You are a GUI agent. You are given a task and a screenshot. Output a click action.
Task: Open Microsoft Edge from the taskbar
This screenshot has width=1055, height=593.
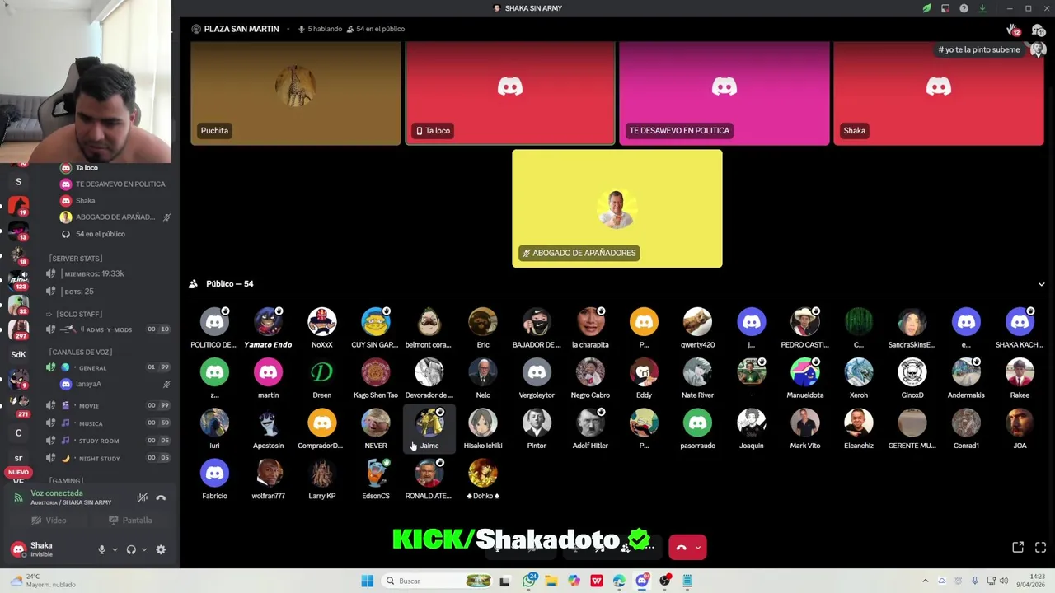(x=619, y=581)
